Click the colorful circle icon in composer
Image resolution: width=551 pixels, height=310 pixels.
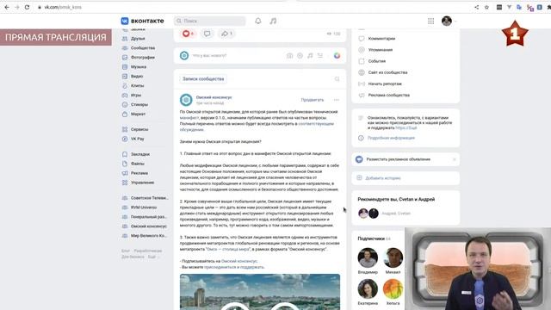pos(337,55)
